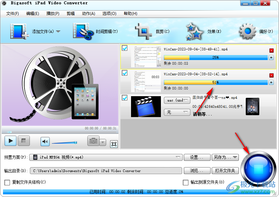The image size is (279, 197).
Task: Click file name WinCam-2023-09-04-[08-49-41].mp4
Action: pos(195,49)
